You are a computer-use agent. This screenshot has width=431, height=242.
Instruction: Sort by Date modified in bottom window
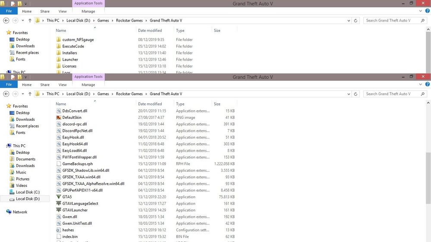[x=150, y=104]
